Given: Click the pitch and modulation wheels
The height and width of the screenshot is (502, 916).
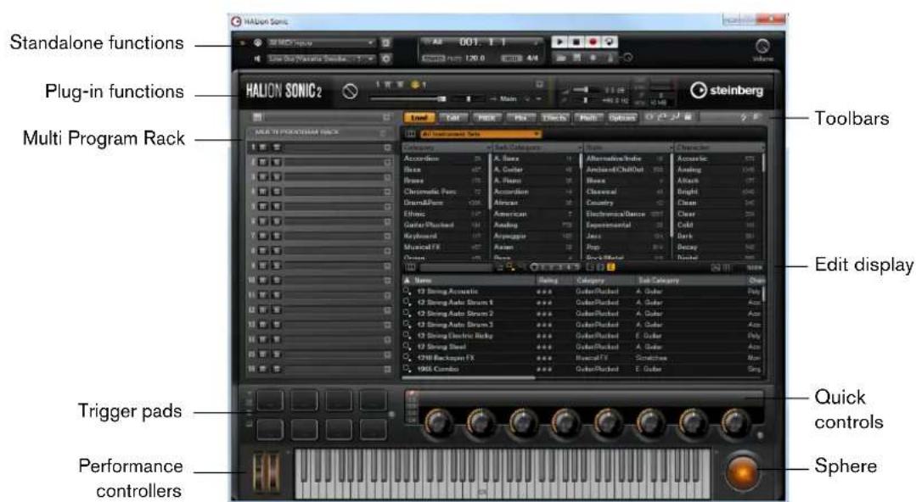Looking at the screenshot, I should [x=267, y=471].
